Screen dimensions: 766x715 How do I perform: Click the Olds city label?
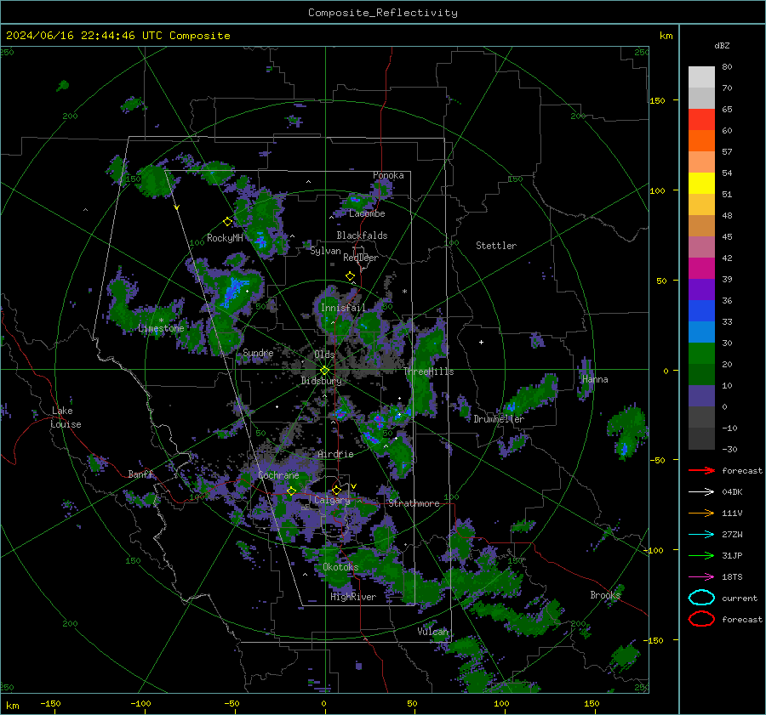(324, 355)
